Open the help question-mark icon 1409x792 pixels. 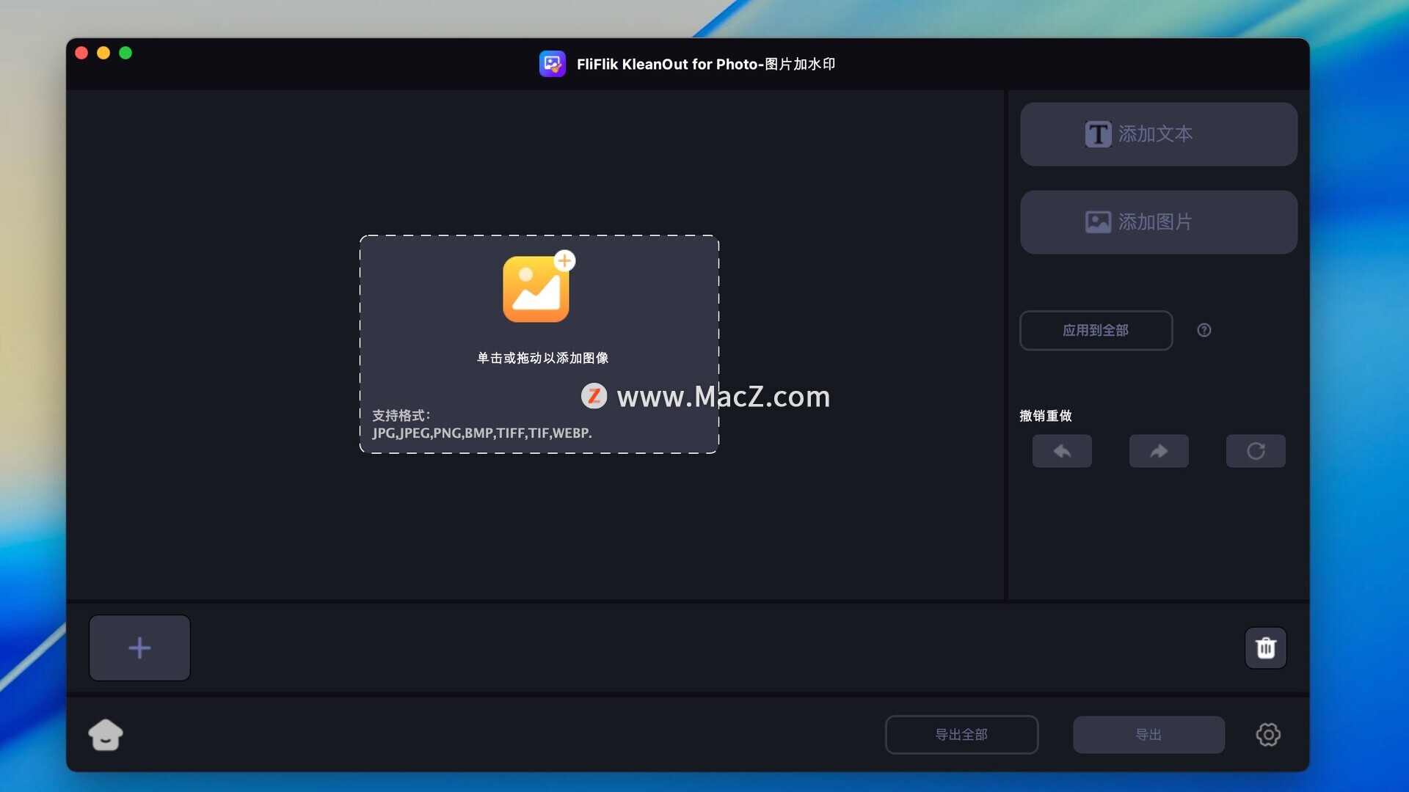(1204, 331)
